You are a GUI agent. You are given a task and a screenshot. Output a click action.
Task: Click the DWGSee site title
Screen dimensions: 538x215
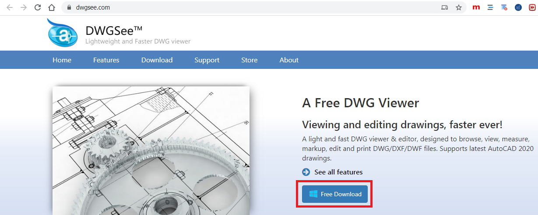(x=114, y=30)
